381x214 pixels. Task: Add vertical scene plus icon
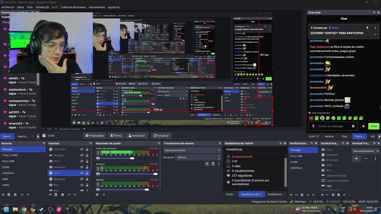[291, 195]
